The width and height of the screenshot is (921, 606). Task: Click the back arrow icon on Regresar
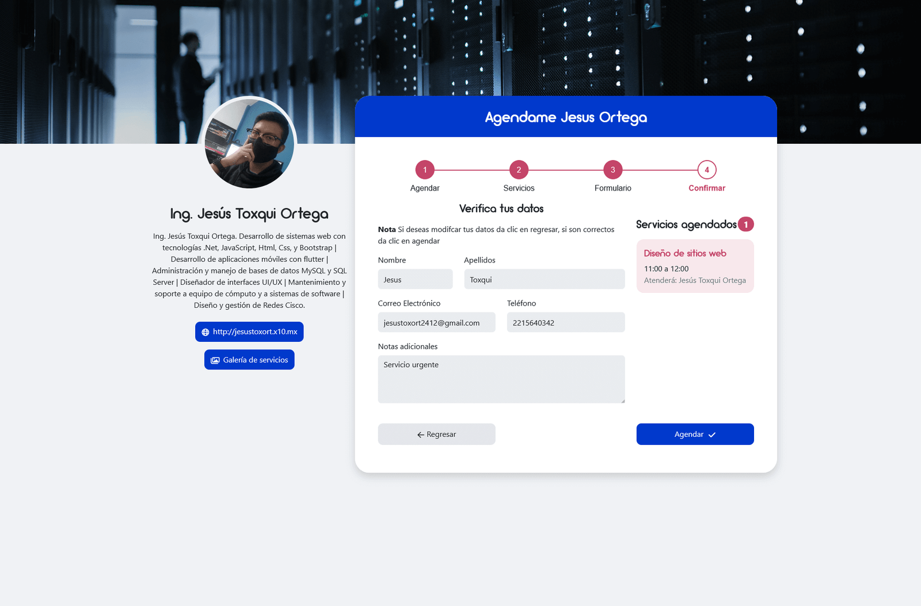(x=421, y=435)
